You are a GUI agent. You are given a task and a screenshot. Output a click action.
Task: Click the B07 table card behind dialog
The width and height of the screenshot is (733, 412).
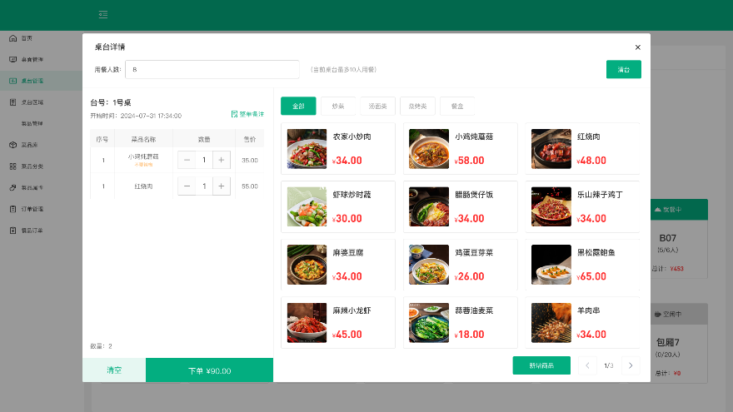679,239
